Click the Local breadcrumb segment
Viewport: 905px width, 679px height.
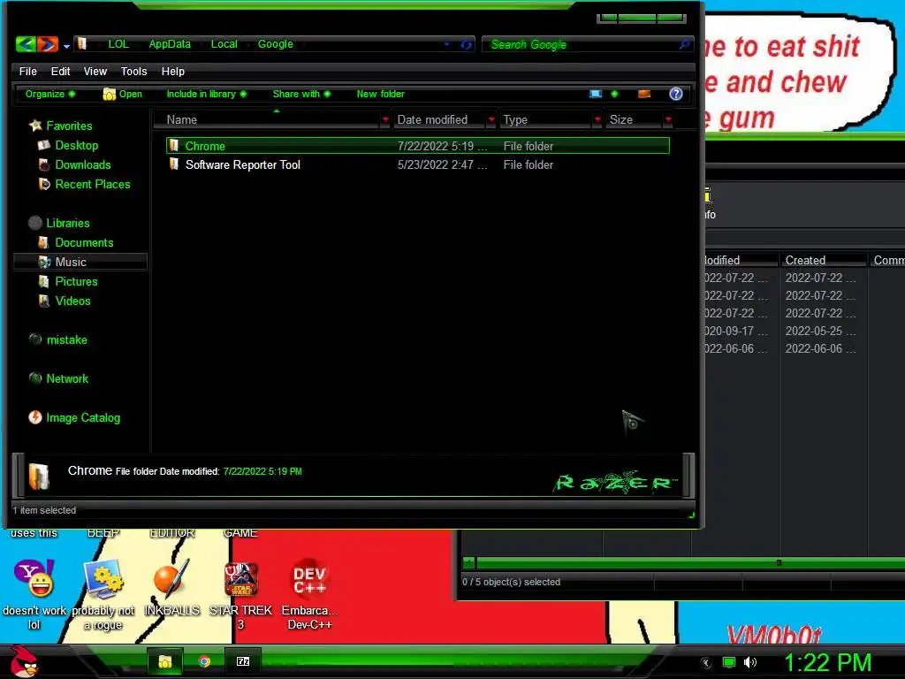(224, 44)
